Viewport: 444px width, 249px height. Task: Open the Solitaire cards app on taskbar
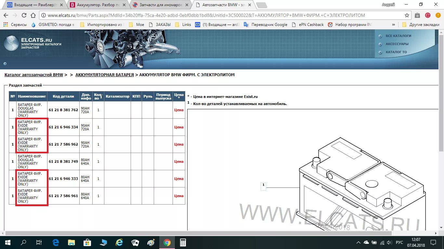(135, 243)
